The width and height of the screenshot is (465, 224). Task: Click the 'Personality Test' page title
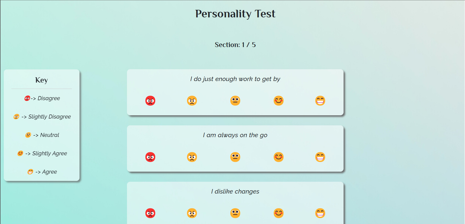[x=235, y=14]
